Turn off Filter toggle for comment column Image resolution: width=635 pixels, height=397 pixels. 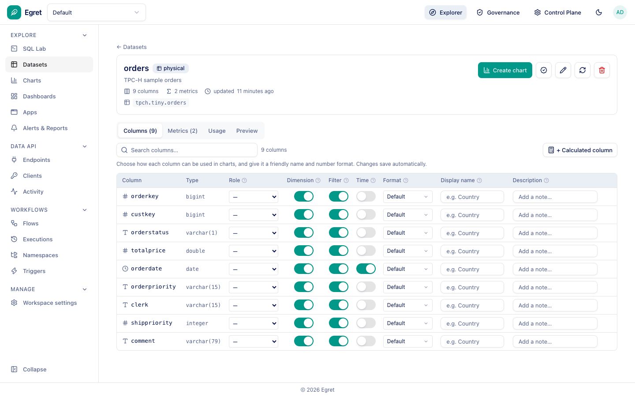tap(339, 341)
